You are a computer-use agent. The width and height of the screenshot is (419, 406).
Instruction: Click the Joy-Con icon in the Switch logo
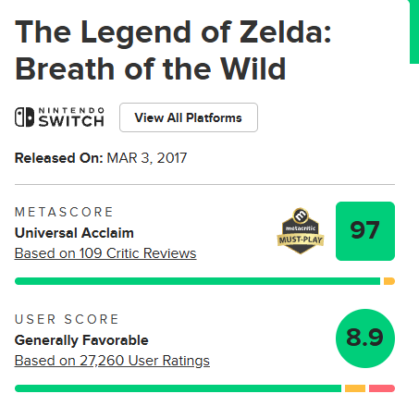point(24,117)
